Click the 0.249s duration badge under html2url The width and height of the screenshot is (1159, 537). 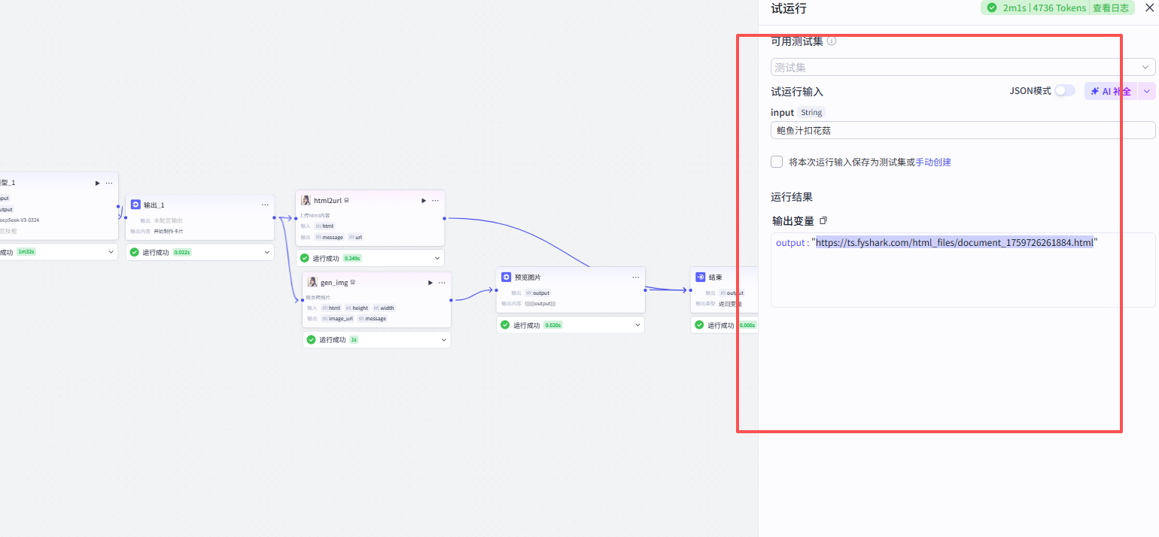pos(352,259)
